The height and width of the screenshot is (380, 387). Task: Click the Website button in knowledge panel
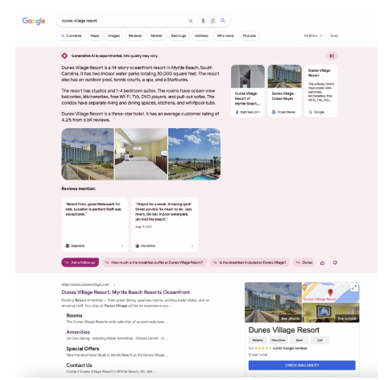click(257, 341)
